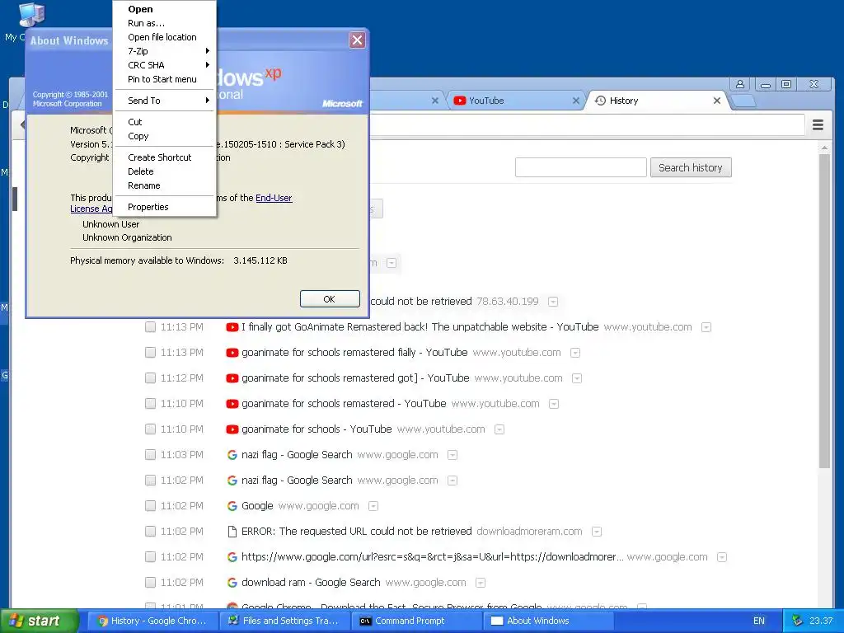Click YouTube icon beside 'goanimate for schools - YouTube'
Viewport: 844px width, 633px height.
(232, 429)
